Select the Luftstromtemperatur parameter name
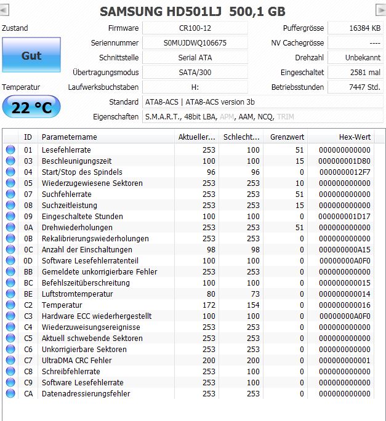Image resolution: width=386 pixels, height=421 pixels. [x=77, y=294]
